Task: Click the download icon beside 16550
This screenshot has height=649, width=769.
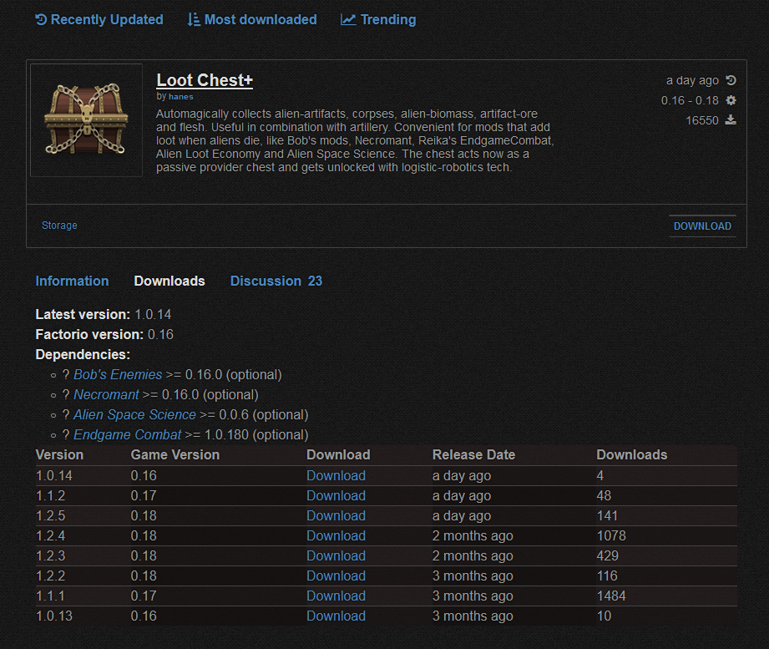Action: click(x=731, y=120)
